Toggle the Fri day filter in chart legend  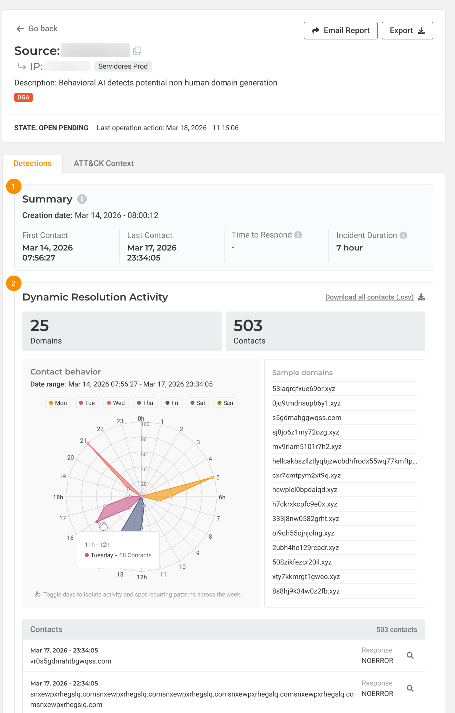click(172, 403)
